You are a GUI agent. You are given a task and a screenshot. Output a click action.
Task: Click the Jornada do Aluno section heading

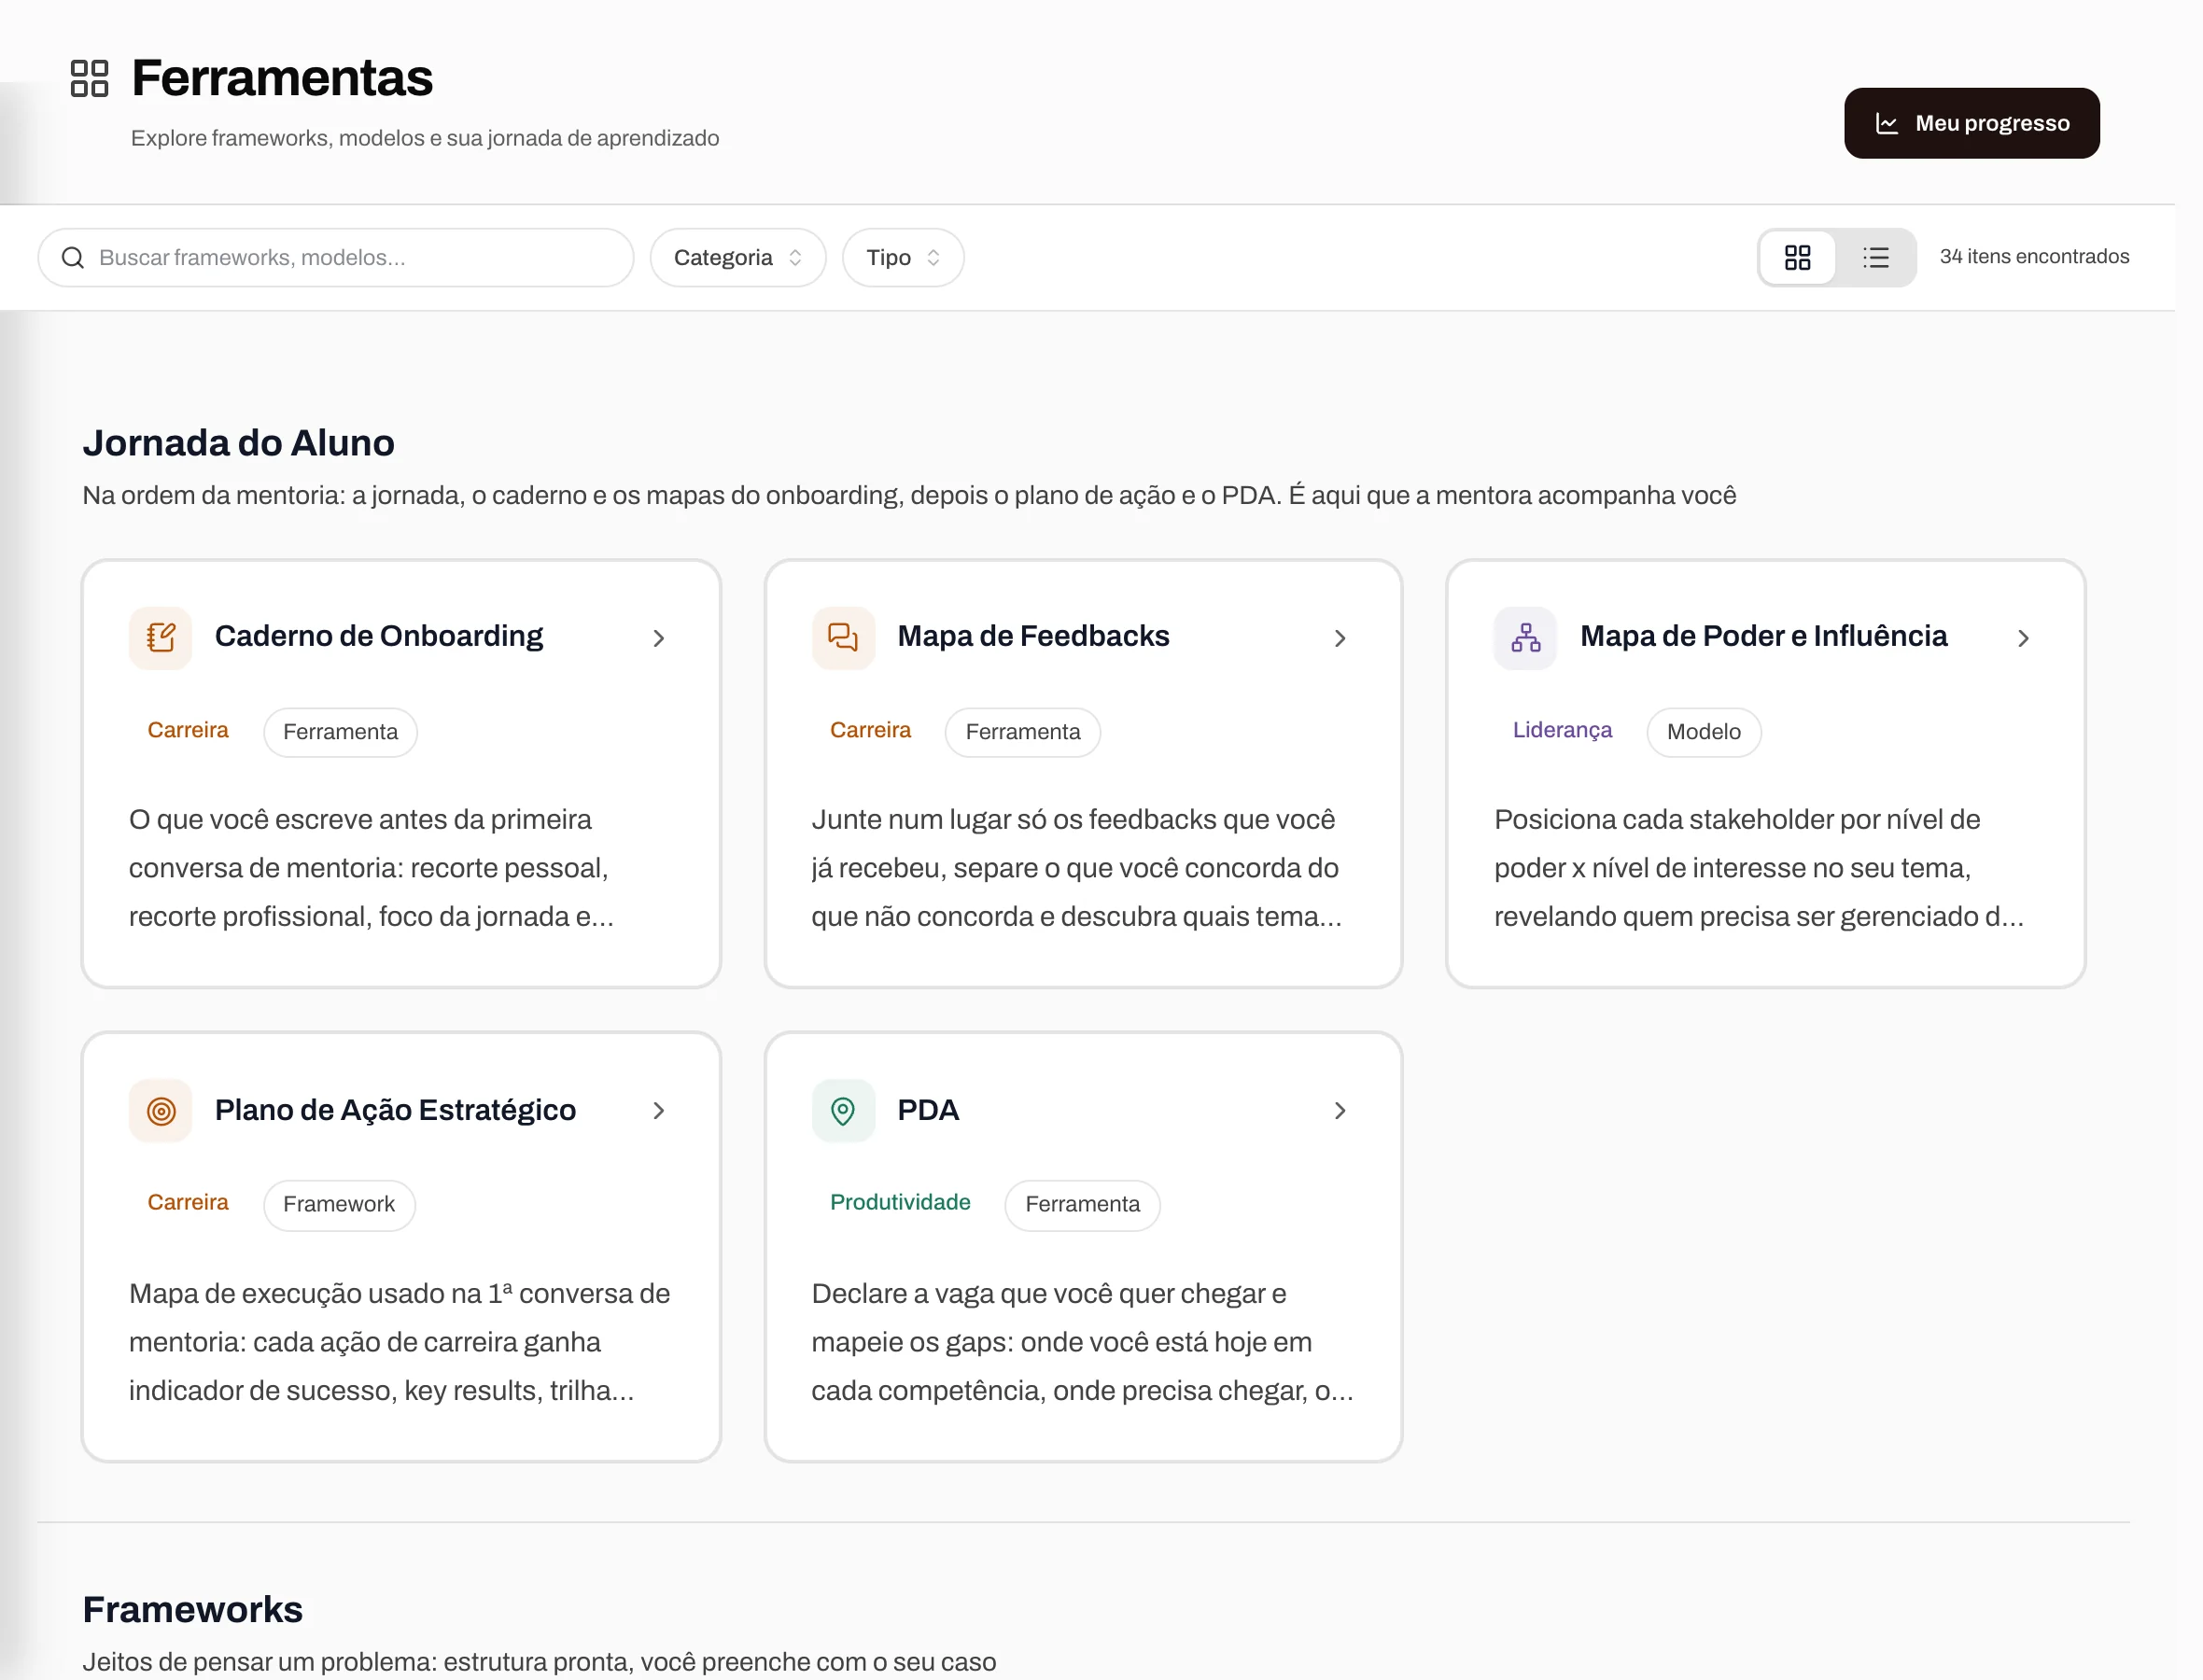click(238, 443)
